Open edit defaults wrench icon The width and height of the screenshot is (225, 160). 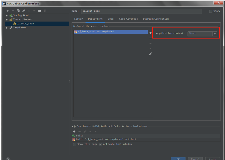pyautogui.click(x=24, y=11)
